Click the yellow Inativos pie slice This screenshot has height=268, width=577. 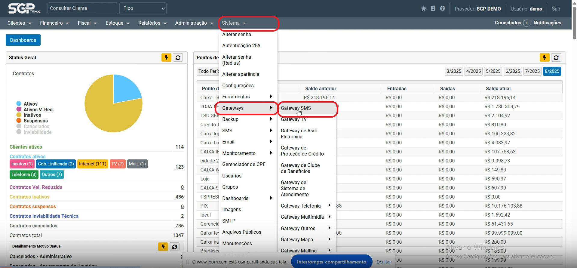pyautogui.click(x=105, y=114)
